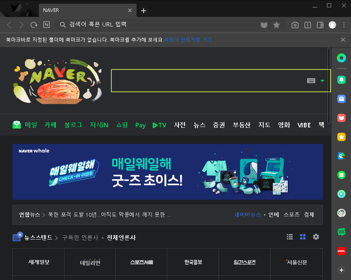The height and width of the screenshot is (280, 351).
Task: Go forward using the forward arrow
Action: [x=21, y=25]
